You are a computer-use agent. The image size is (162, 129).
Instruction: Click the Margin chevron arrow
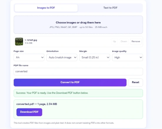pos(108,57)
